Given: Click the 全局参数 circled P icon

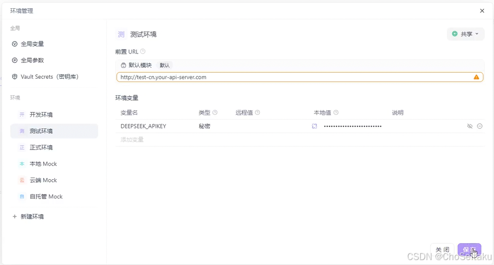Looking at the screenshot, I should pyautogui.click(x=15, y=61).
